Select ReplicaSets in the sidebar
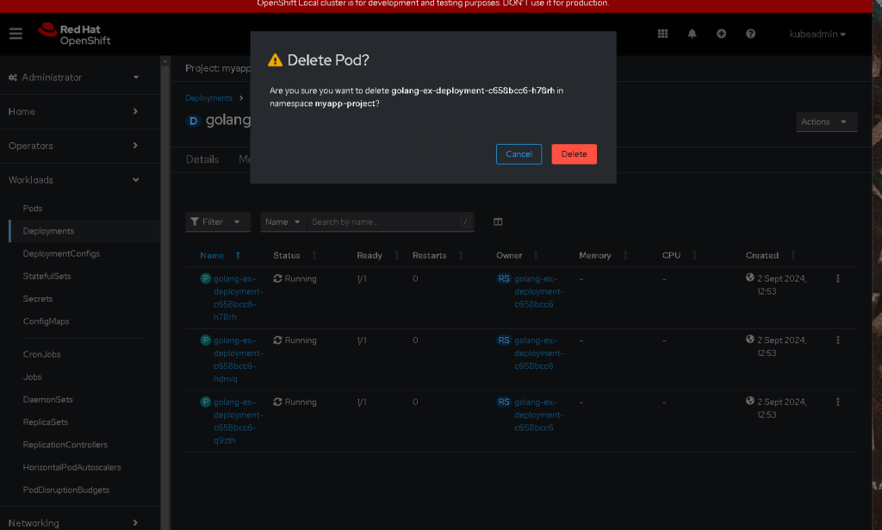 (46, 422)
